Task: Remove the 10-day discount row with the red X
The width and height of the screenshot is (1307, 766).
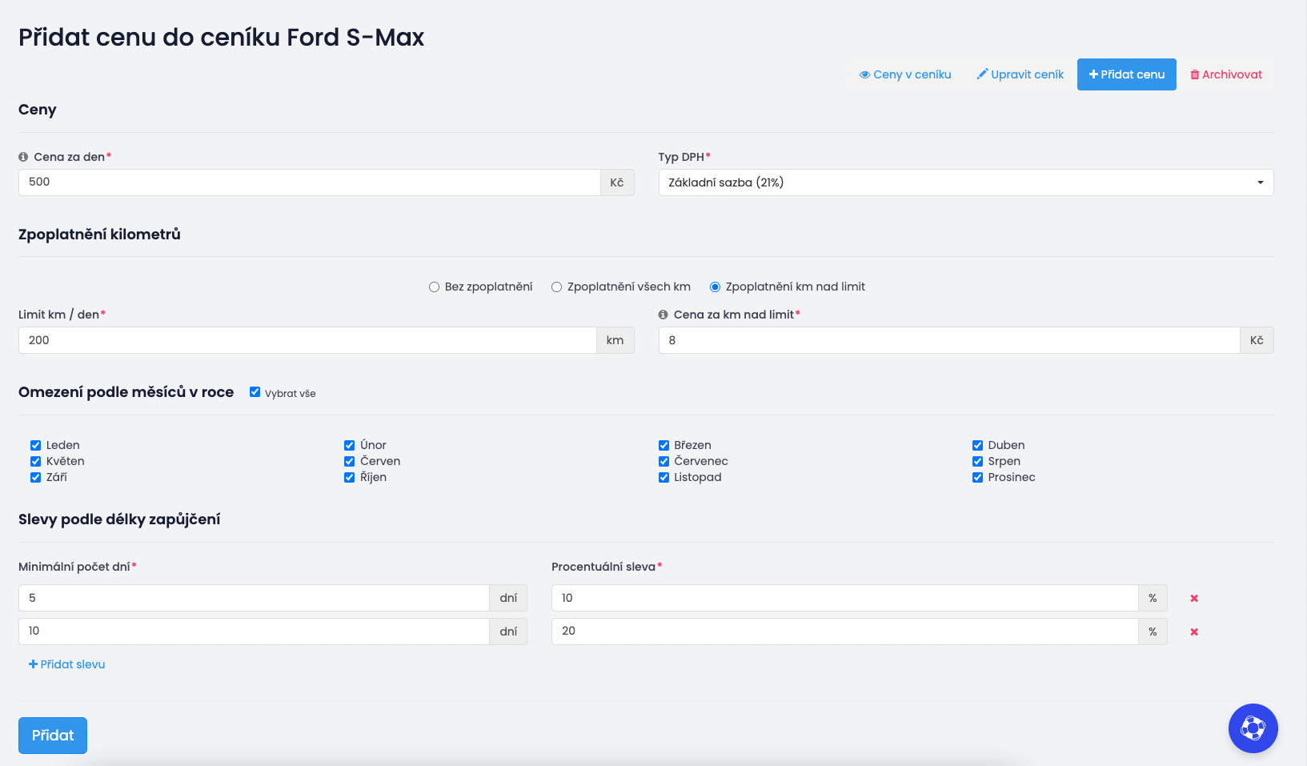Action: pyautogui.click(x=1194, y=632)
